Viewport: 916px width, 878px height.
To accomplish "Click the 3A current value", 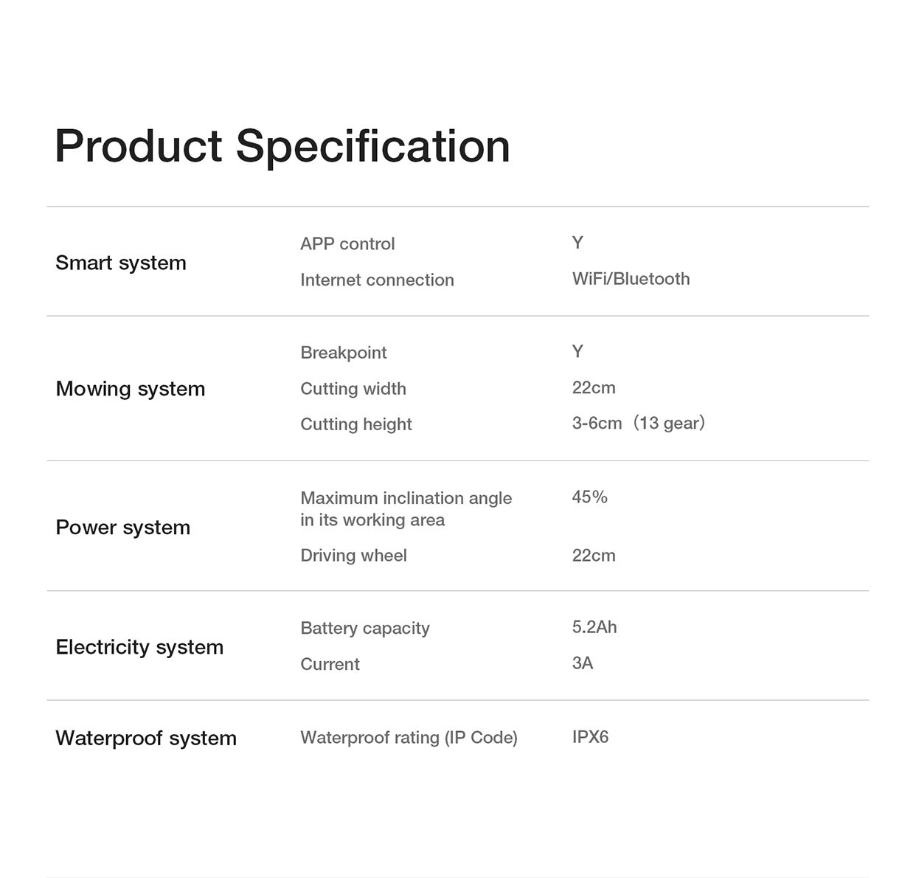I will coord(582,663).
